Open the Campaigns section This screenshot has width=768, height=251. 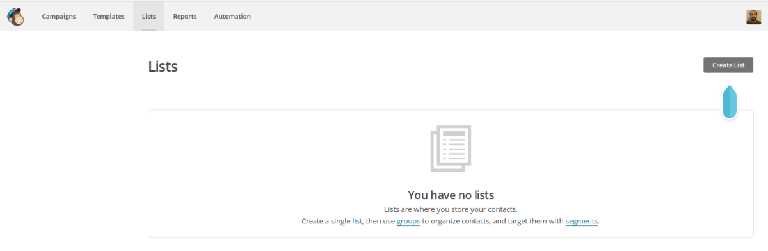point(59,17)
